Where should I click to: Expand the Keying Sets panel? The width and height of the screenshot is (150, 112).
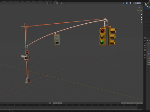tap(148, 58)
